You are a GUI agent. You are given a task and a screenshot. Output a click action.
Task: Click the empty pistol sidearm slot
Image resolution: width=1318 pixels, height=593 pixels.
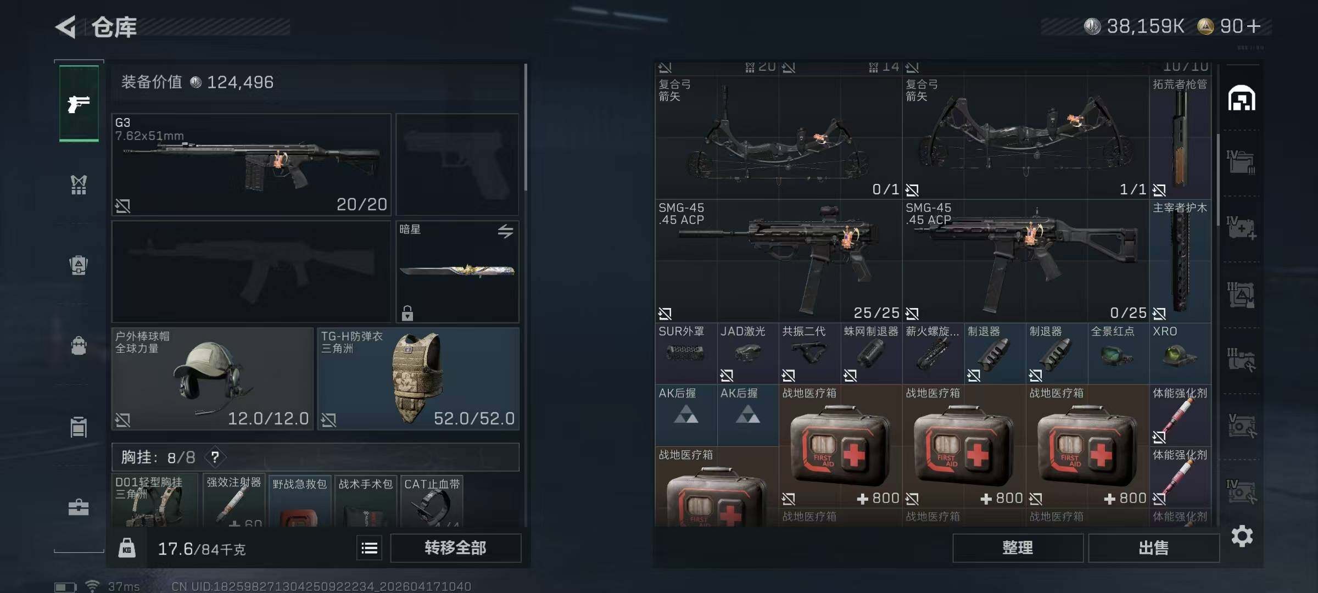(x=457, y=164)
